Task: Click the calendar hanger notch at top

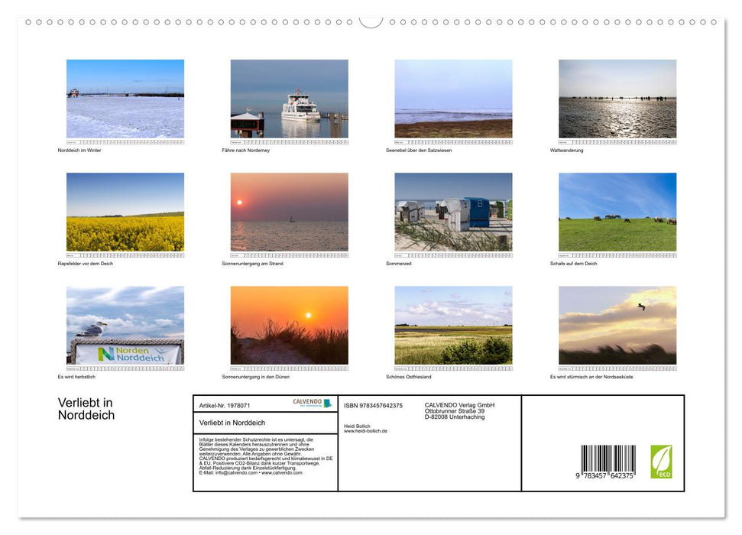Action: pyautogui.click(x=371, y=21)
